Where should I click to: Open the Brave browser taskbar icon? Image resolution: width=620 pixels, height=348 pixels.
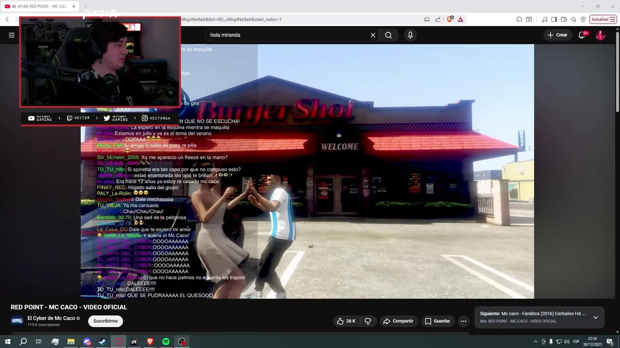point(150,341)
